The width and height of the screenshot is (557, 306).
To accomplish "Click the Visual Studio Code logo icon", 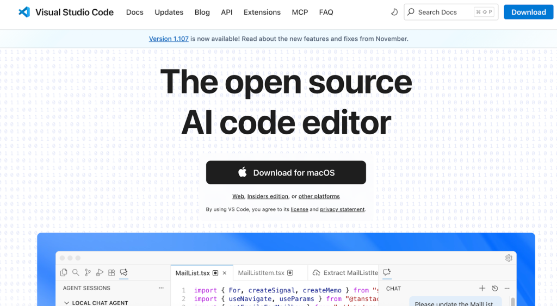I will click(x=23, y=12).
